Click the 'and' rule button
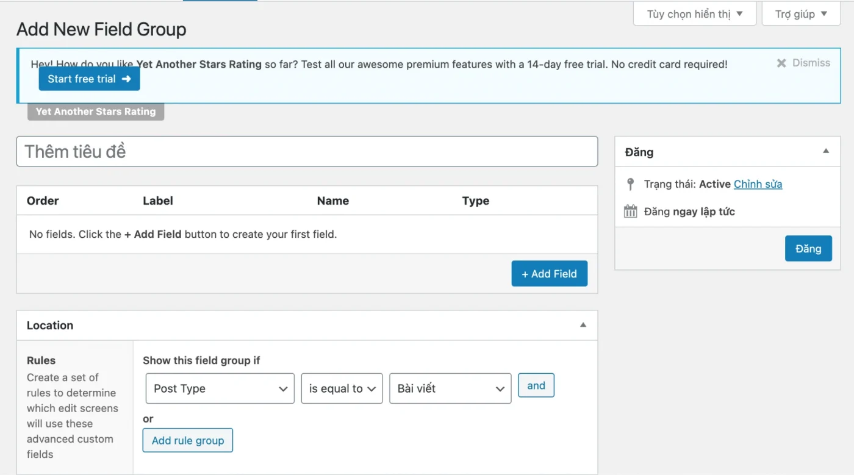The height and width of the screenshot is (475, 854). (536, 385)
